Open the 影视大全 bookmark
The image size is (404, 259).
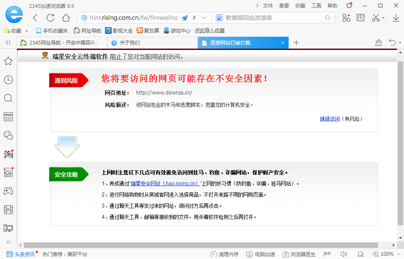click(x=119, y=31)
